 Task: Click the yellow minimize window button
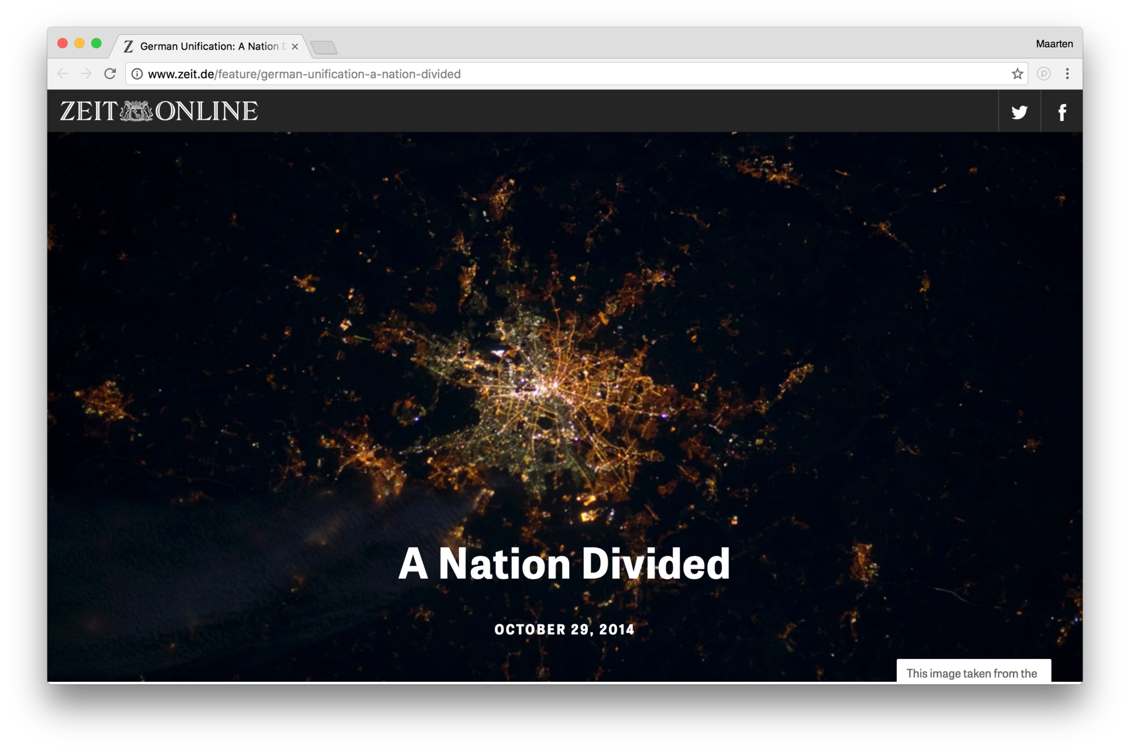coord(80,43)
